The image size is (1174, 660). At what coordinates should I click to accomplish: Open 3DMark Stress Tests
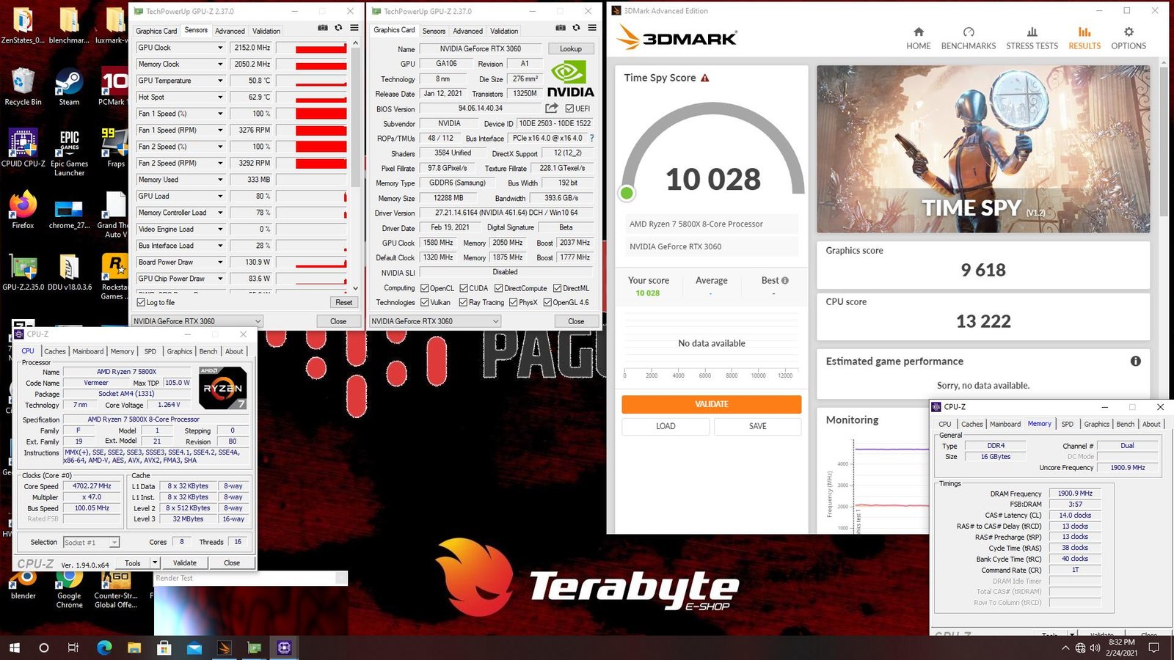(x=1032, y=38)
